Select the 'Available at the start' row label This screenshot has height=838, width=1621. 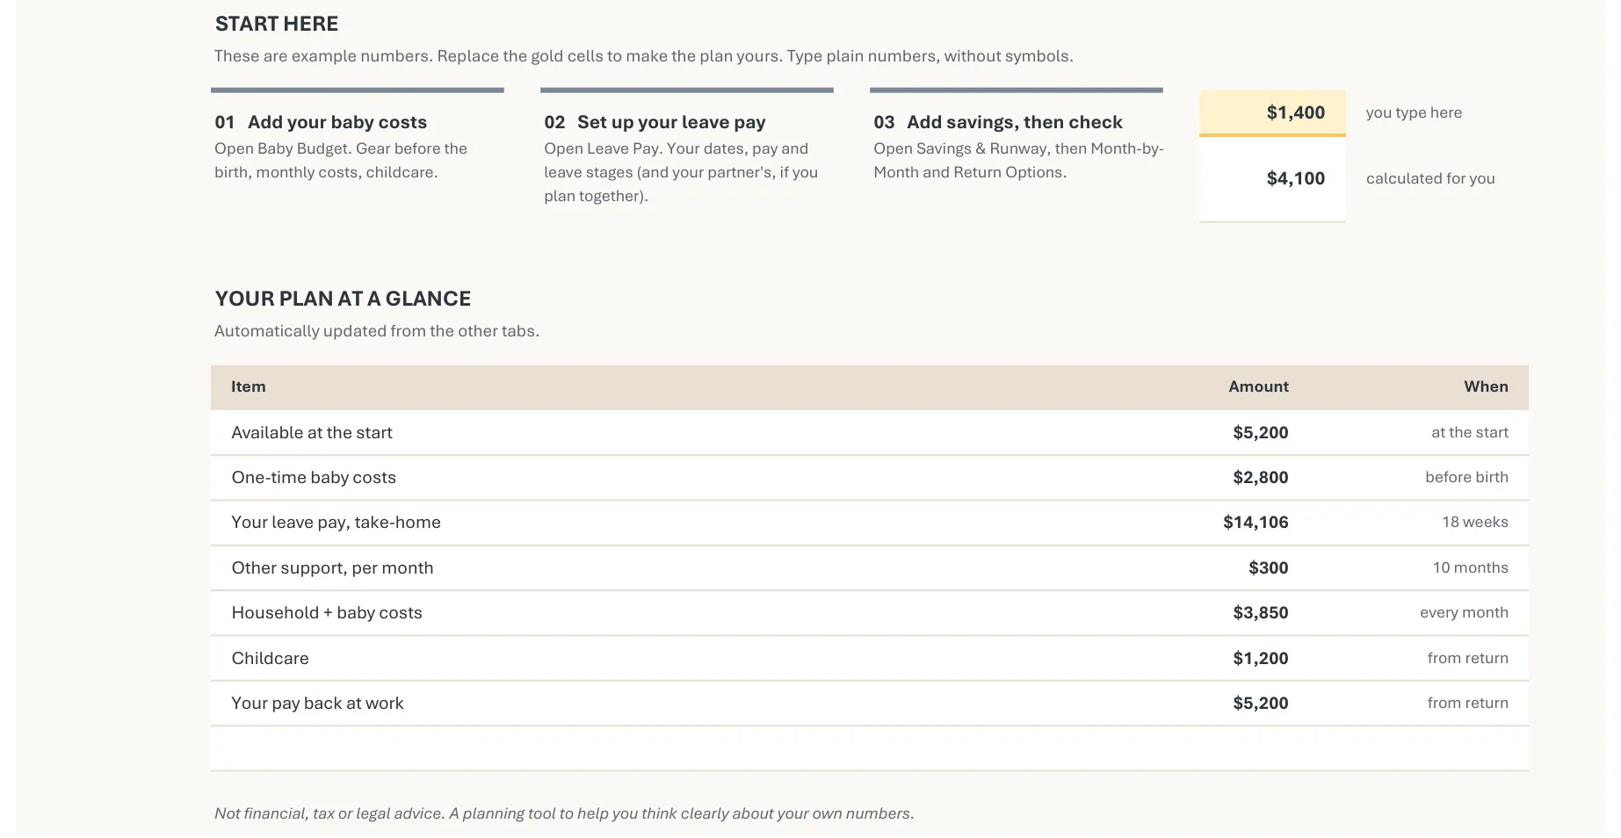(x=312, y=432)
